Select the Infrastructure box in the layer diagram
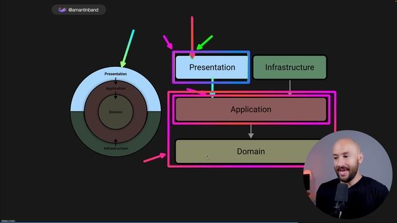This screenshot has height=223, width=397. tap(290, 68)
